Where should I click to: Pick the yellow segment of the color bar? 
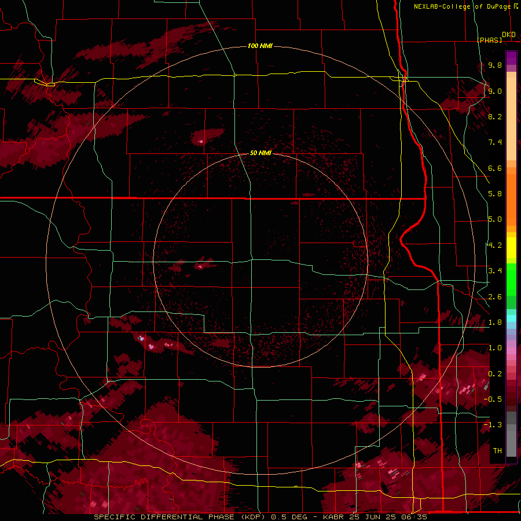(x=511, y=248)
